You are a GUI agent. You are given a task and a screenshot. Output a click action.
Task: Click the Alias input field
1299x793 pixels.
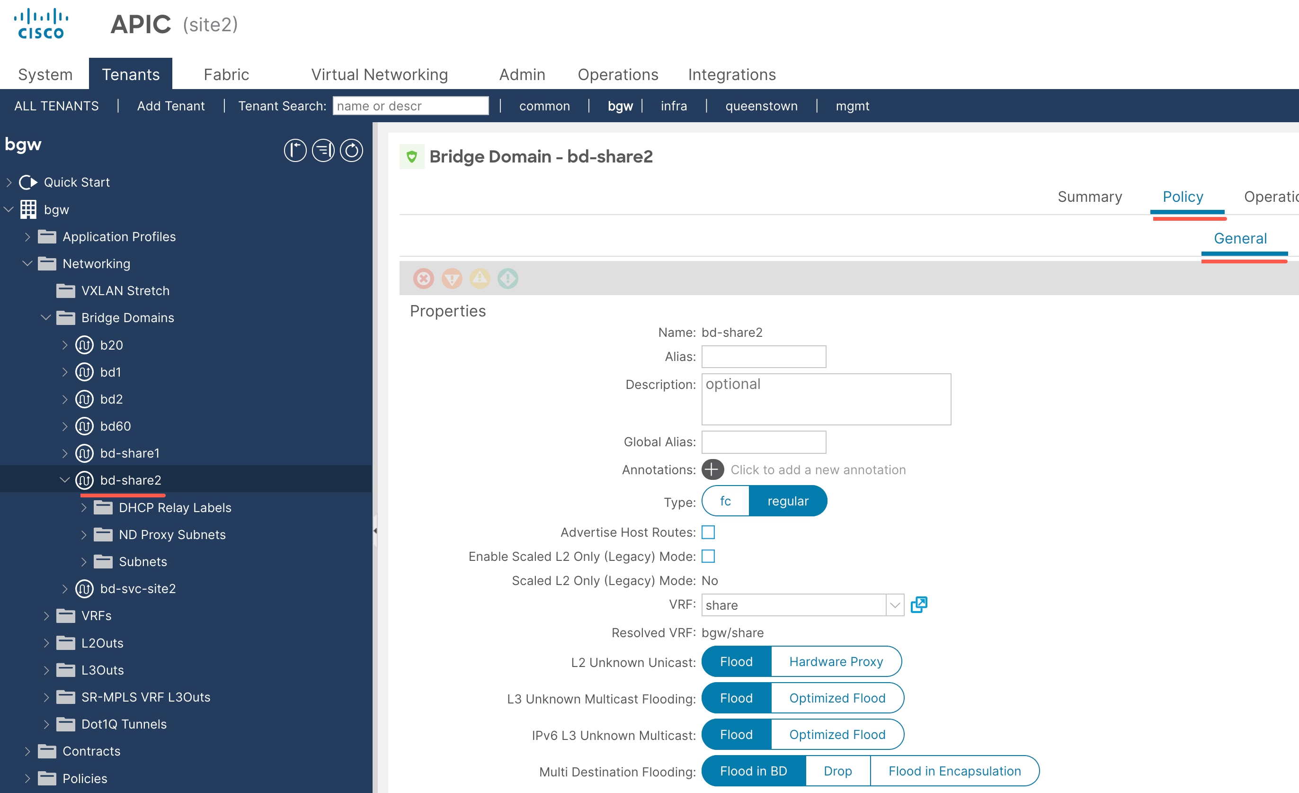pos(764,356)
